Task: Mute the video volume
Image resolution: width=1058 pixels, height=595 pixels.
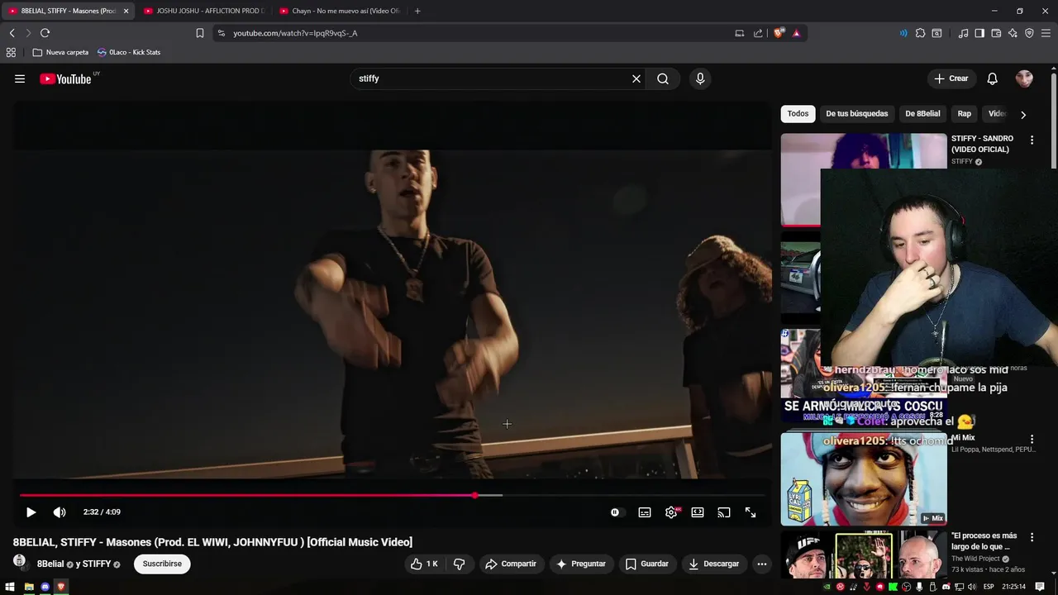Action: [x=60, y=512]
